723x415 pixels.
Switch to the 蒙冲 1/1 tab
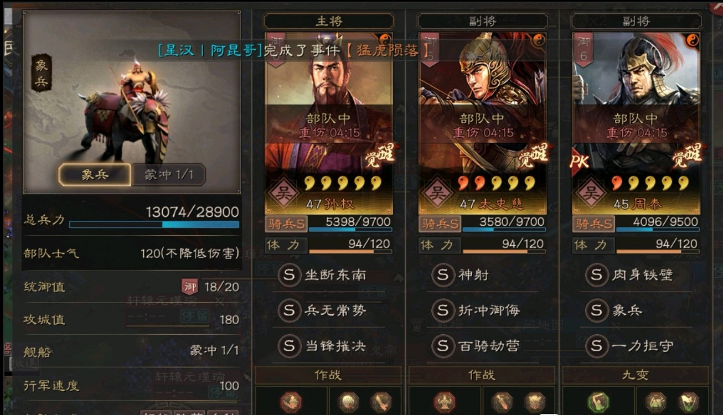tap(168, 175)
